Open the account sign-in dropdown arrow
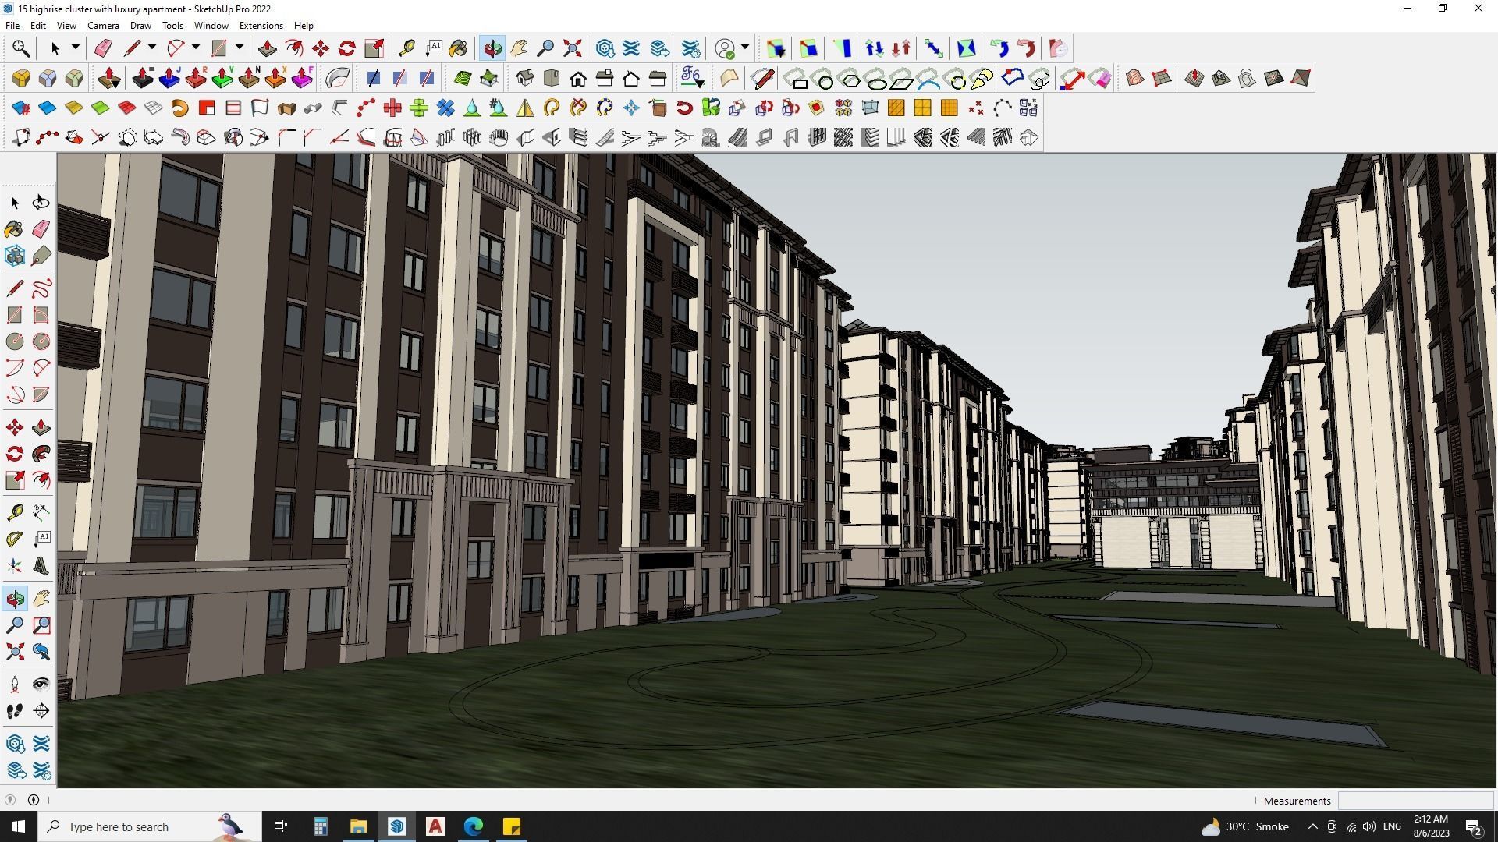This screenshot has height=842, width=1498. pos(745,48)
